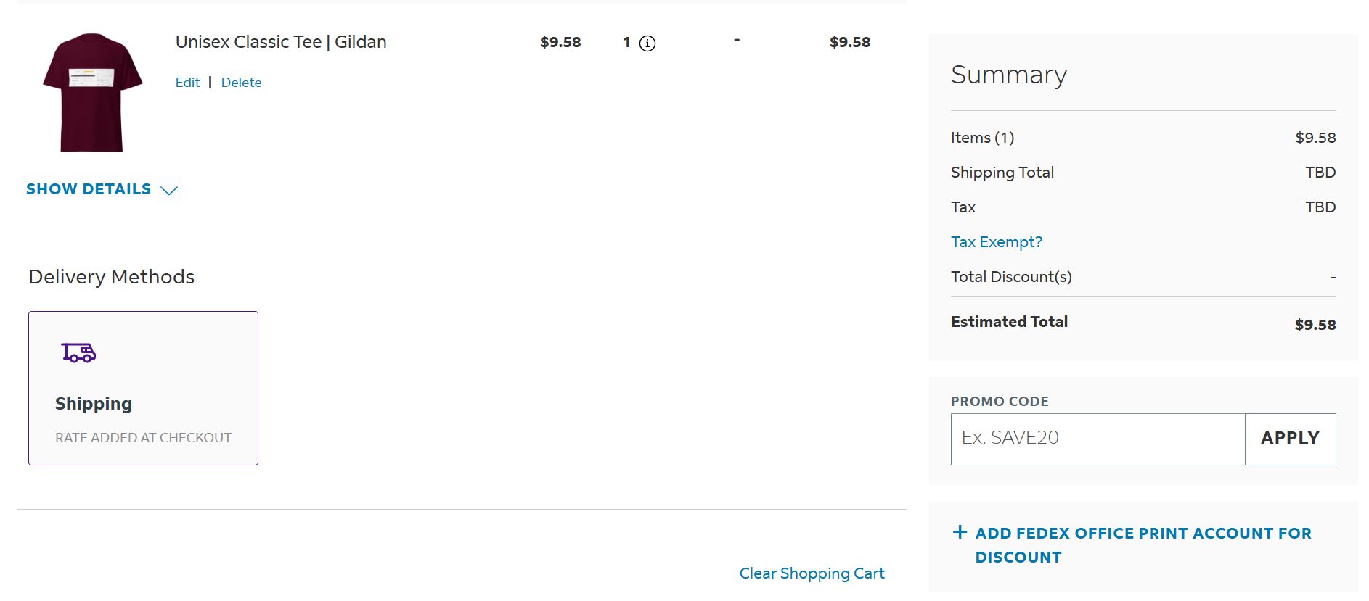Add FedEx Office Print Account for discount

(x=1143, y=544)
